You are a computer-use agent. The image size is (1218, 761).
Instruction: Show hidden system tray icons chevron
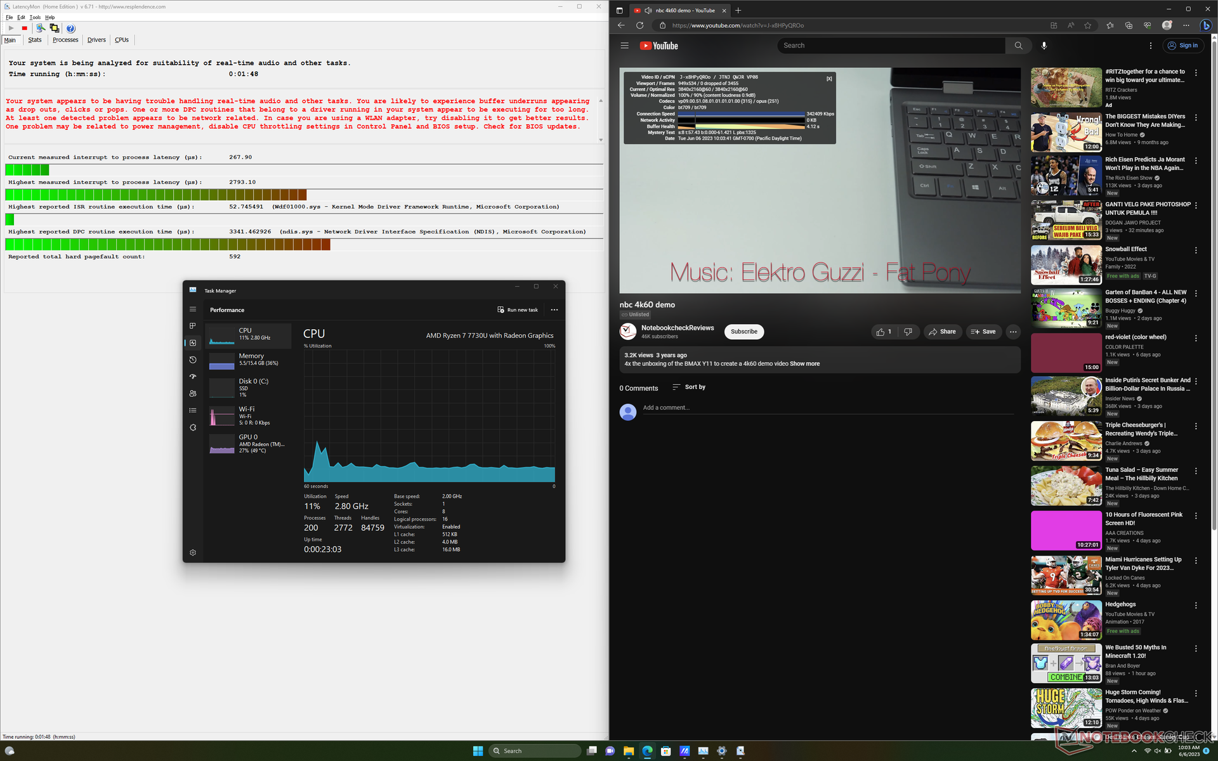click(1134, 751)
